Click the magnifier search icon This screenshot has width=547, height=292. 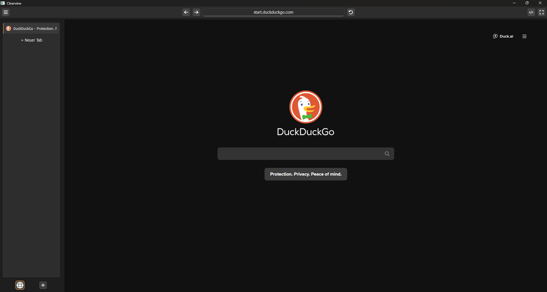[x=387, y=154]
